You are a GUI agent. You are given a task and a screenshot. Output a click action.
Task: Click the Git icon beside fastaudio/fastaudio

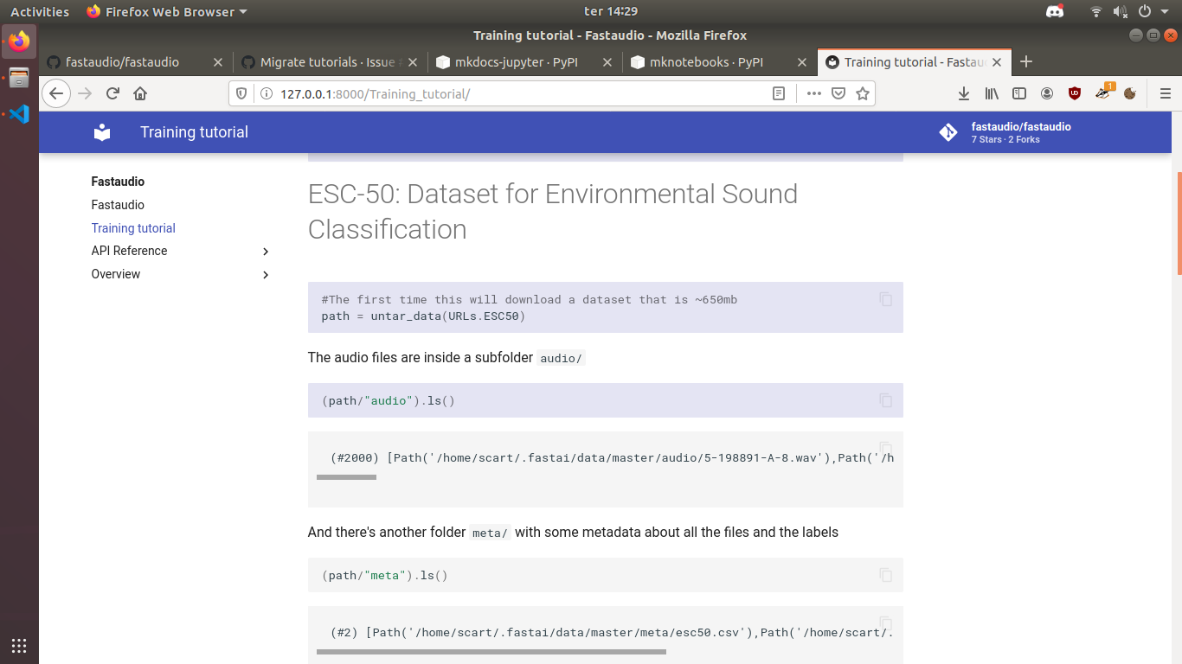[x=948, y=131]
